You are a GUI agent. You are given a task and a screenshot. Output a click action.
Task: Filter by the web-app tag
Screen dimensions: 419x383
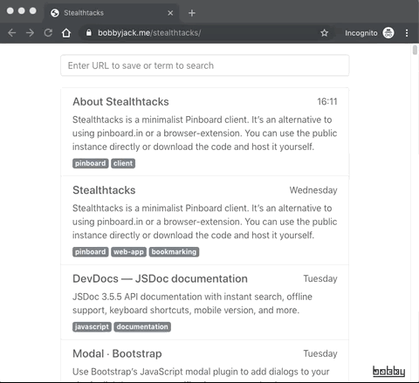click(x=128, y=252)
